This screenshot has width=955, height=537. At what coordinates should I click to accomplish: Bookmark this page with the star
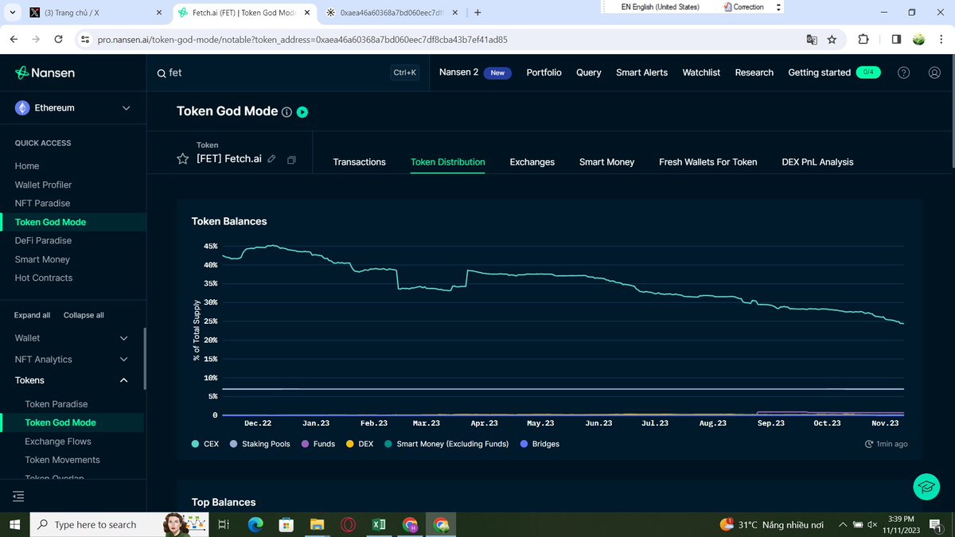click(x=832, y=39)
